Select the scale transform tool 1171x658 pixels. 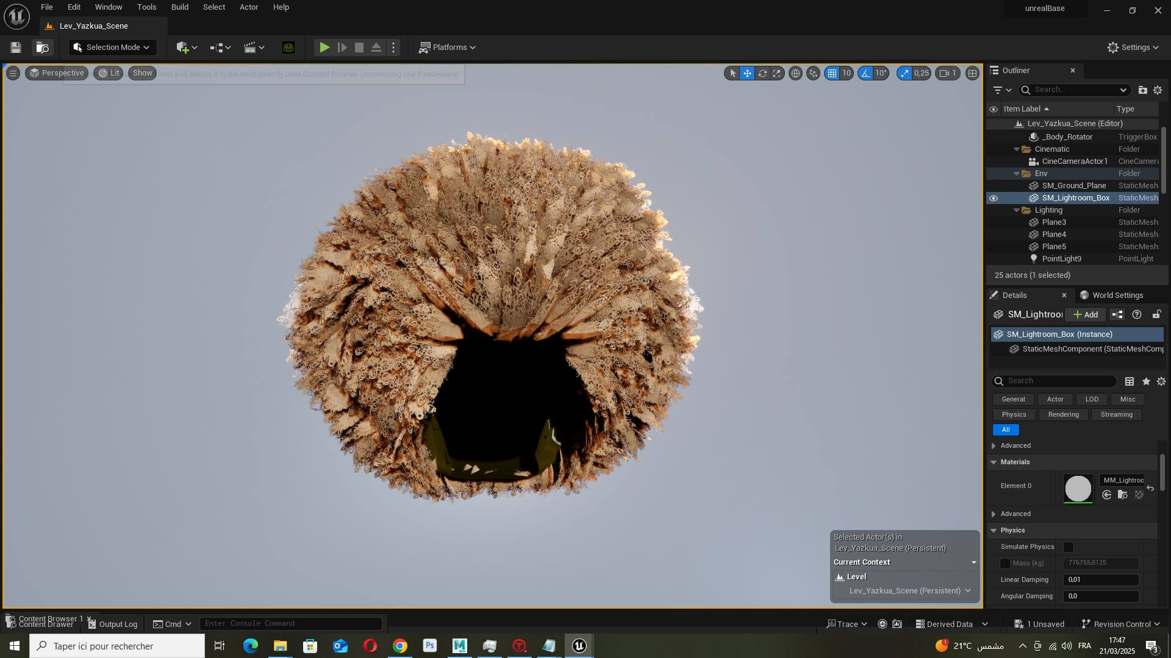777,73
